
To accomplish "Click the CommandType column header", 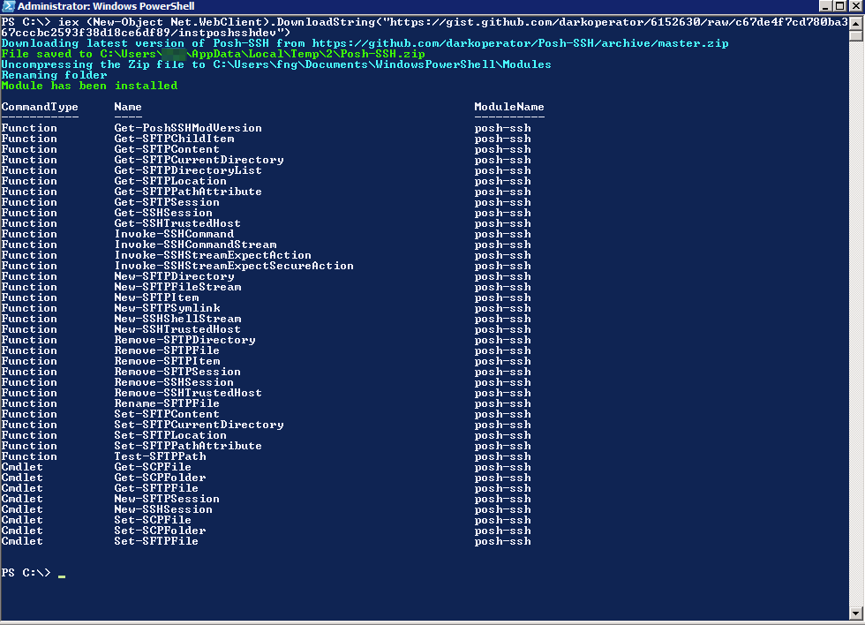I will coord(40,107).
